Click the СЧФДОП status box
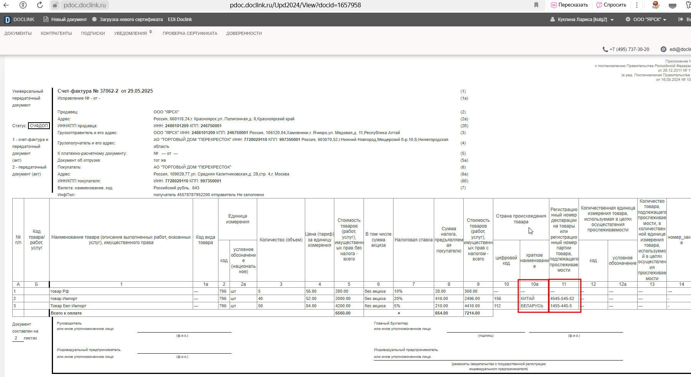Viewport: 691px width, 377px height. point(39,126)
